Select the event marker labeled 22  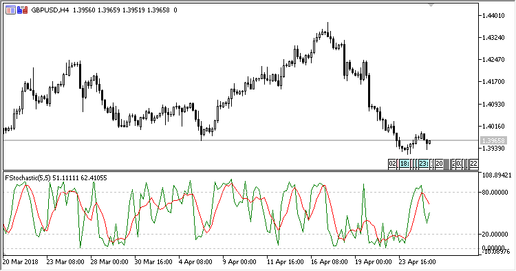click(x=473, y=164)
